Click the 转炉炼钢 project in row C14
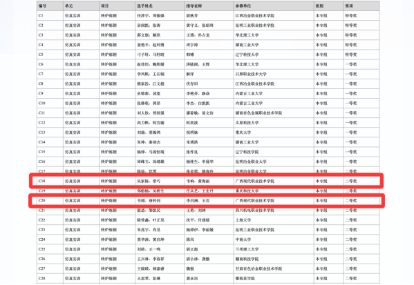 (x=109, y=142)
